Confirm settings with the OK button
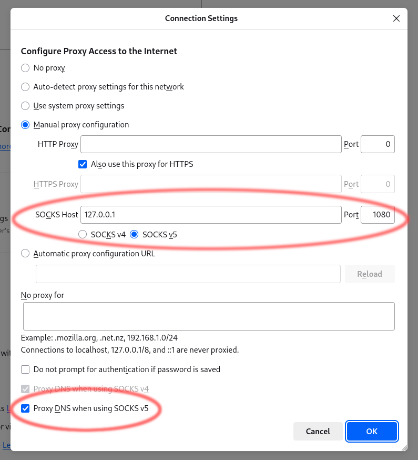Image resolution: width=418 pixels, height=460 pixels. click(x=372, y=431)
